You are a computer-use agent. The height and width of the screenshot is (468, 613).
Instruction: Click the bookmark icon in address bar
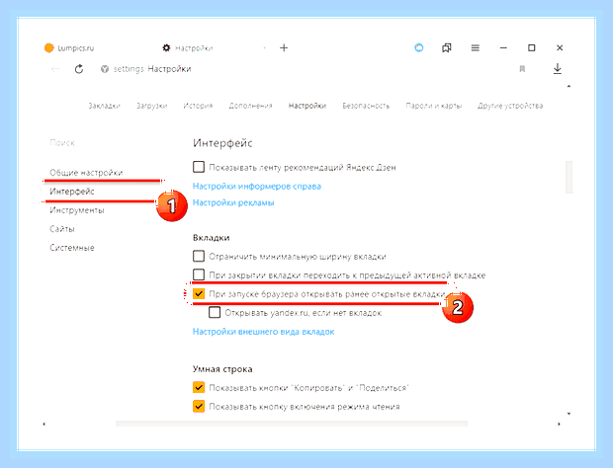point(522,69)
